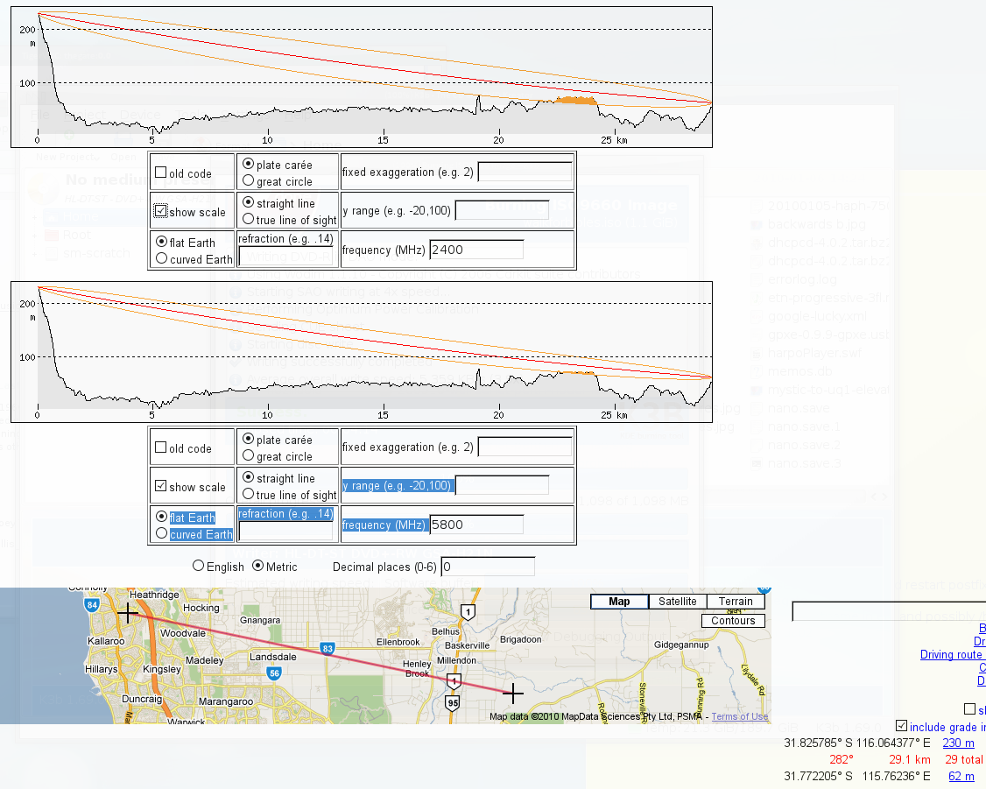This screenshot has width=986, height=789.
Task: Switch the map to Satellite view
Action: (678, 602)
